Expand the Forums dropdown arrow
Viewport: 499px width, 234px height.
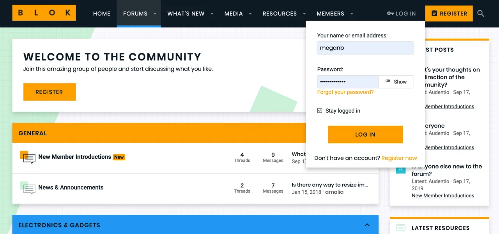point(155,14)
